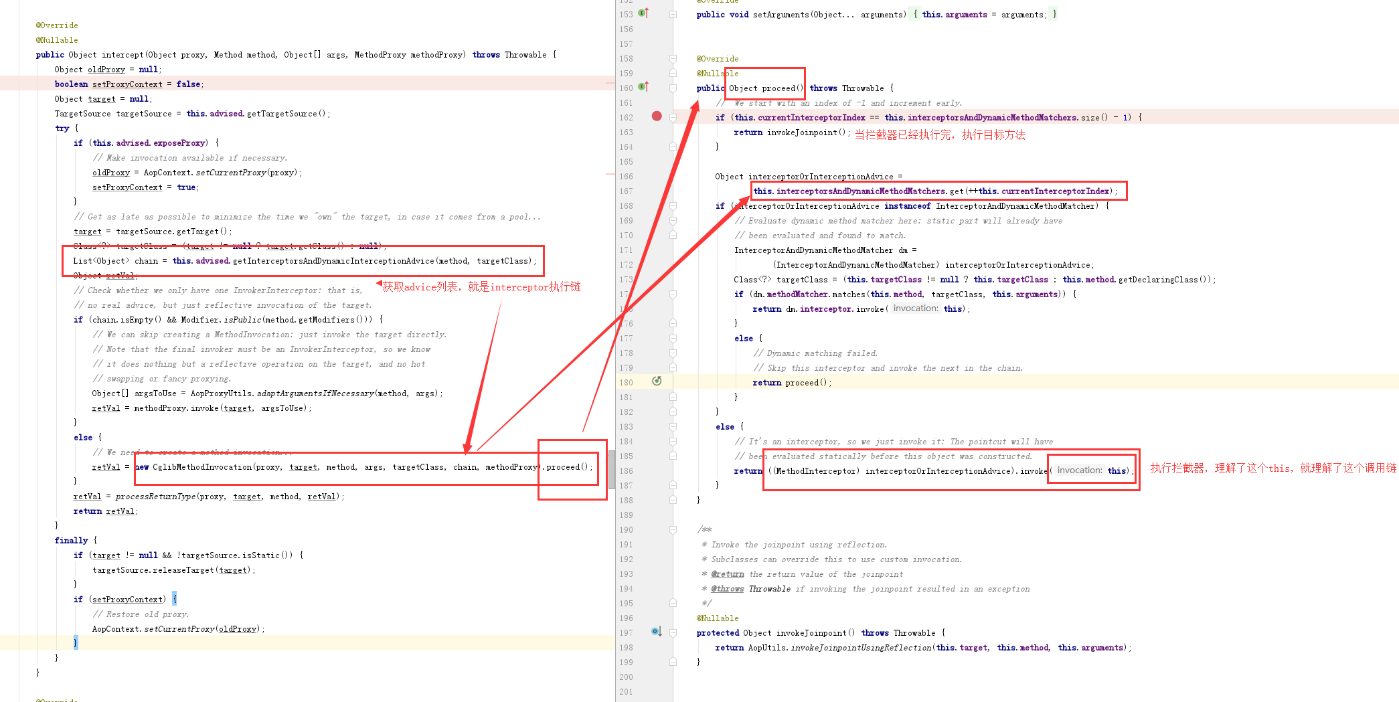Click overriding method icon at proceed() declaration

[x=642, y=87]
